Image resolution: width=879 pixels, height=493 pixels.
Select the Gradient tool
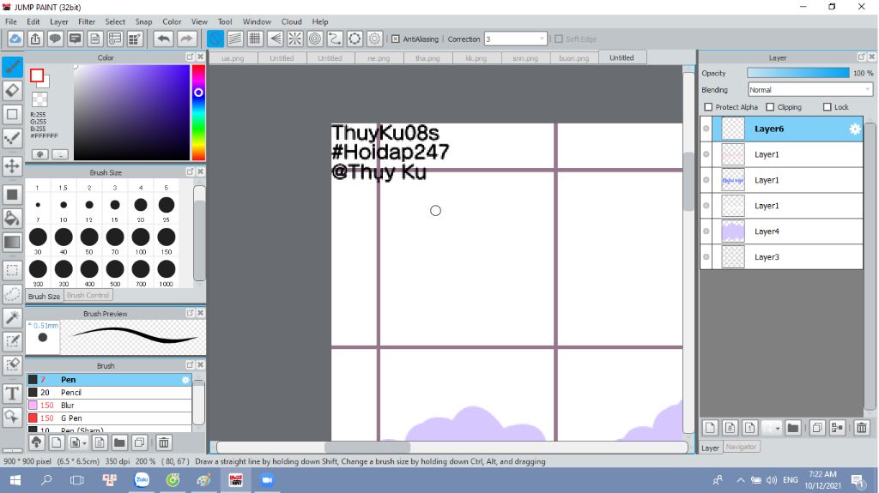pos(12,242)
